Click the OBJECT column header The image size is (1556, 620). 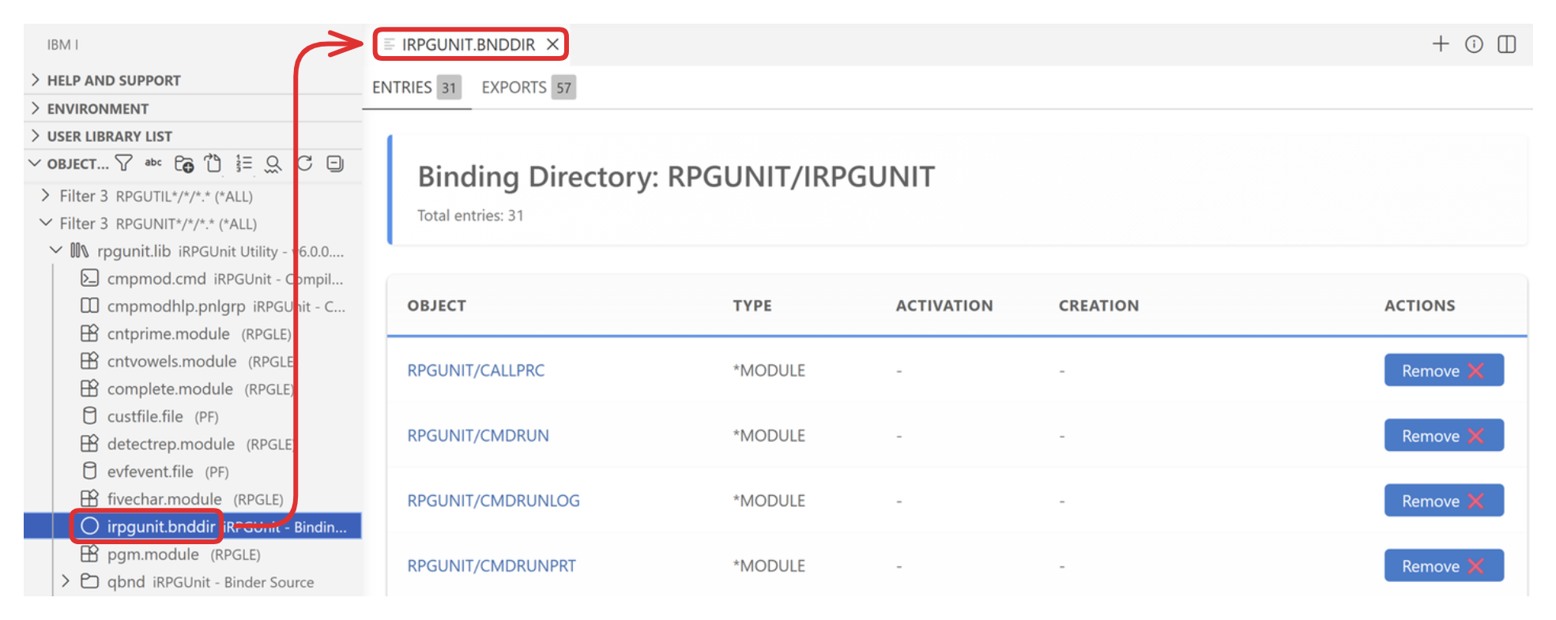(436, 306)
